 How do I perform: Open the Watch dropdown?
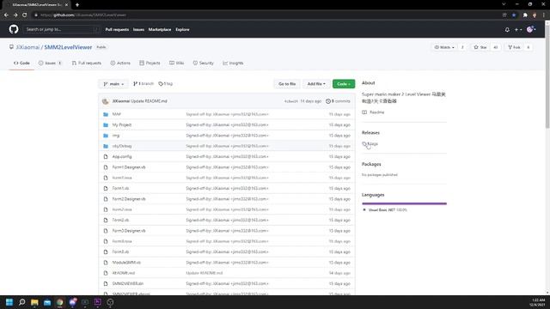point(444,47)
